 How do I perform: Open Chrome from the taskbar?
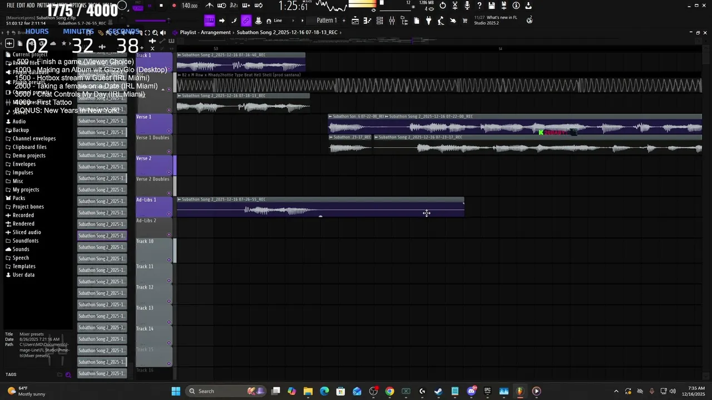tap(389, 391)
